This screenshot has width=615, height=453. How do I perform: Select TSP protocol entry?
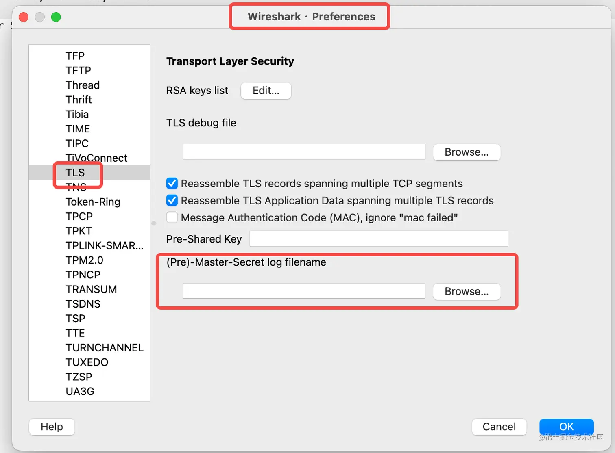[x=89, y=319]
